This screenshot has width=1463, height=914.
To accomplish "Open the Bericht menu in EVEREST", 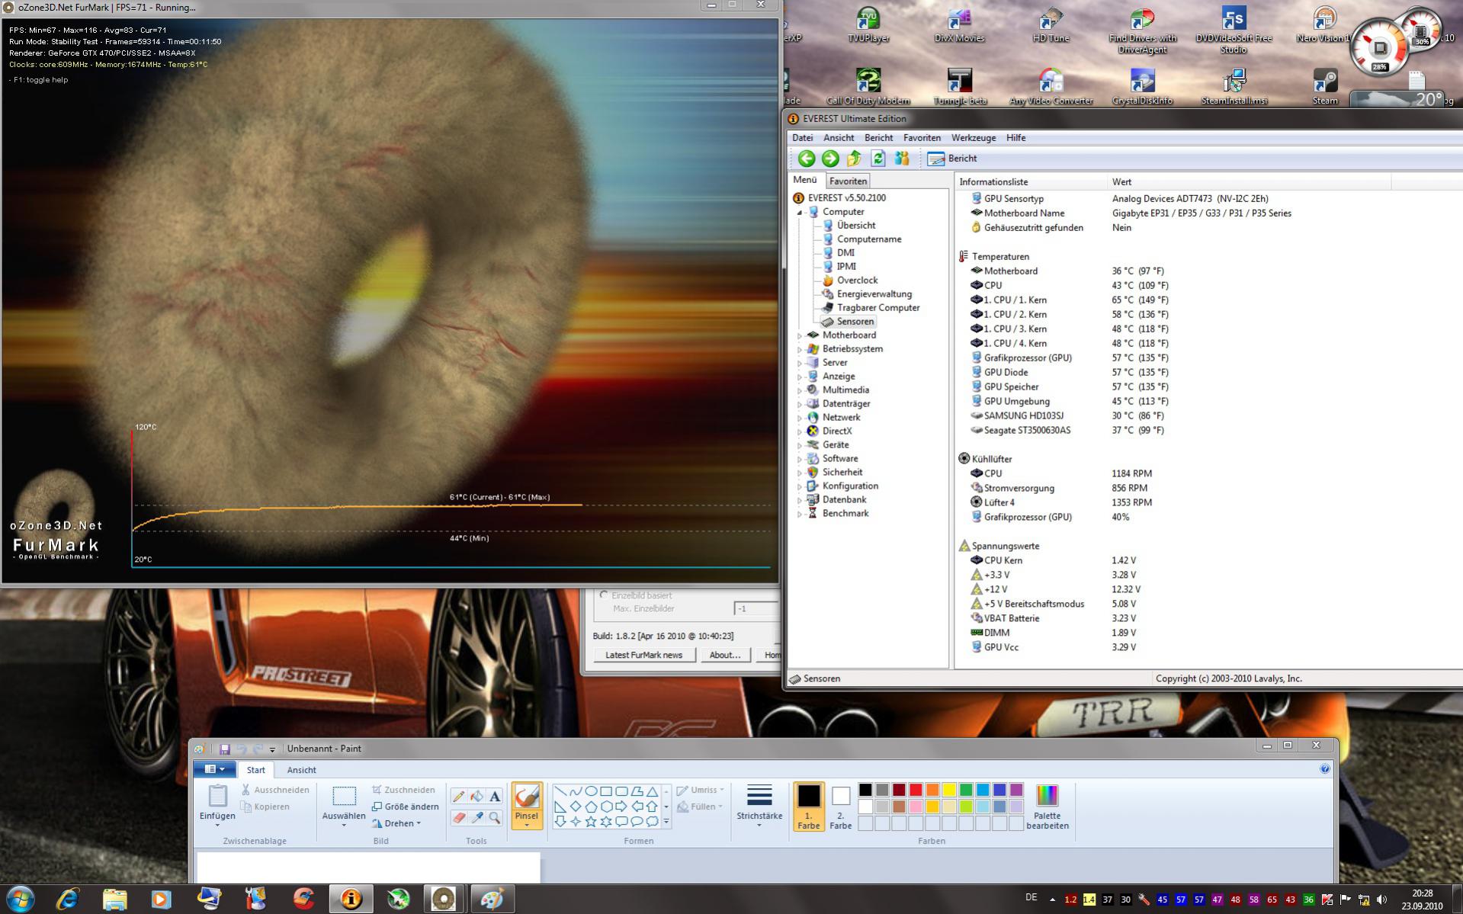I will (878, 138).
